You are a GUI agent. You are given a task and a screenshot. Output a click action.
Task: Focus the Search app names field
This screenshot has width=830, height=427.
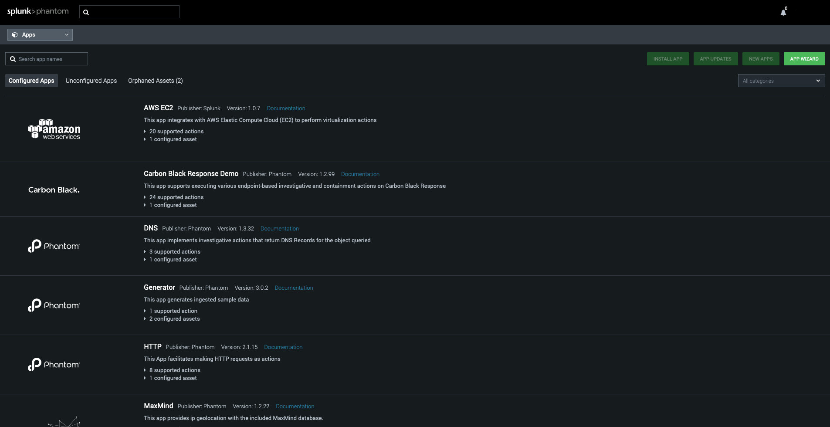[47, 59]
